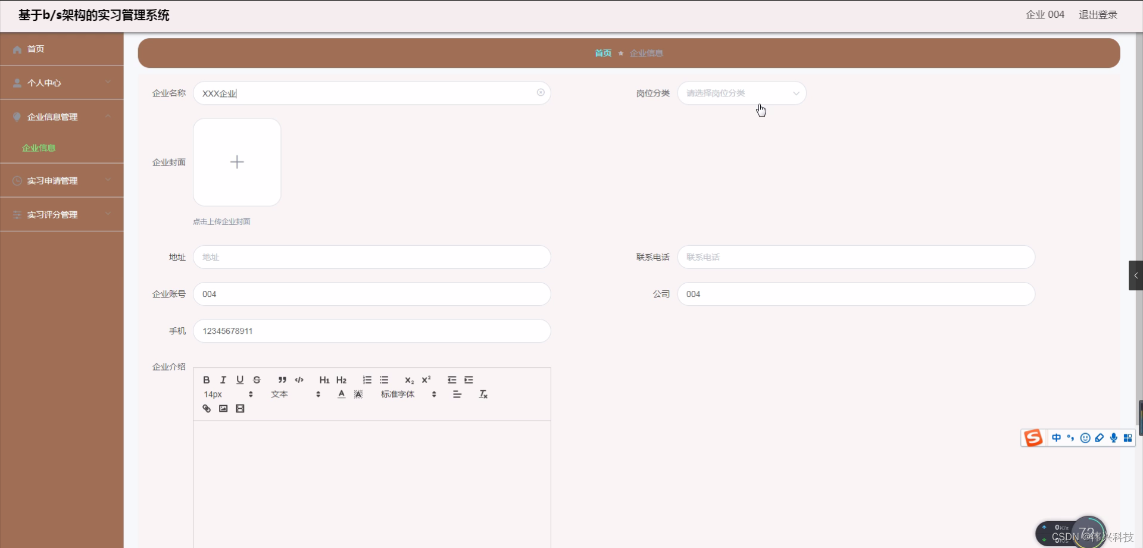Click the 点击上传企业封面 upload link
The image size is (1143, 548).
click(x=221, y=221)
